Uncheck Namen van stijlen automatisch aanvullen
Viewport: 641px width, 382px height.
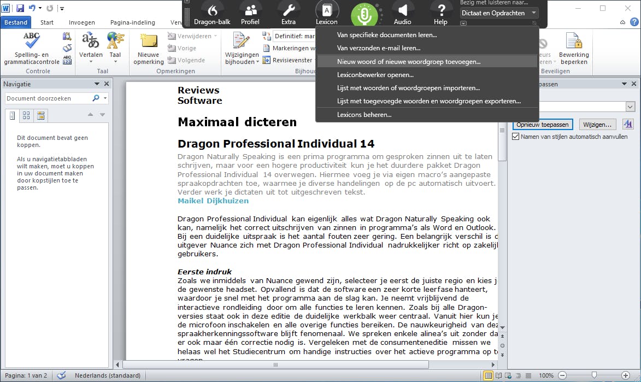(515, 137)
